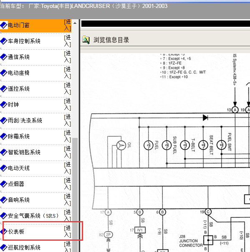
Task: Open the 除霜系统 entry text
Action: [19, 136]
